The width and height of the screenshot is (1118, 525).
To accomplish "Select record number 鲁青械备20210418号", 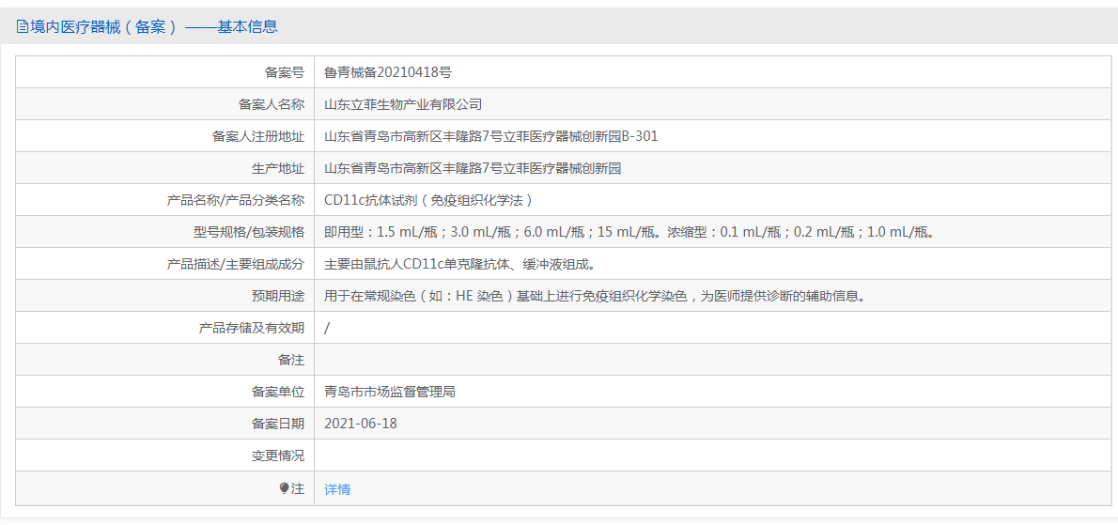I will [388, 72].
